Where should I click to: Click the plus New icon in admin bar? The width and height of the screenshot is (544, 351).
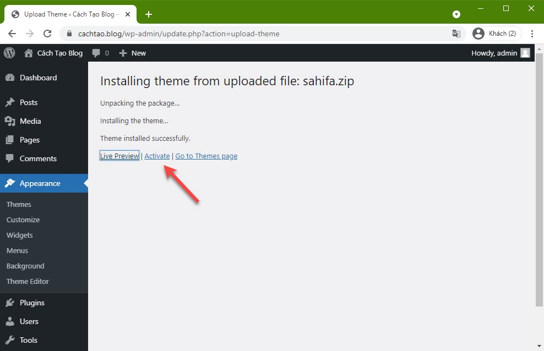pyautogui.click(x=123, y=53)
